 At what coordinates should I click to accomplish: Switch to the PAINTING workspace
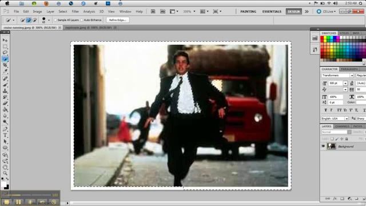point(248,11)
